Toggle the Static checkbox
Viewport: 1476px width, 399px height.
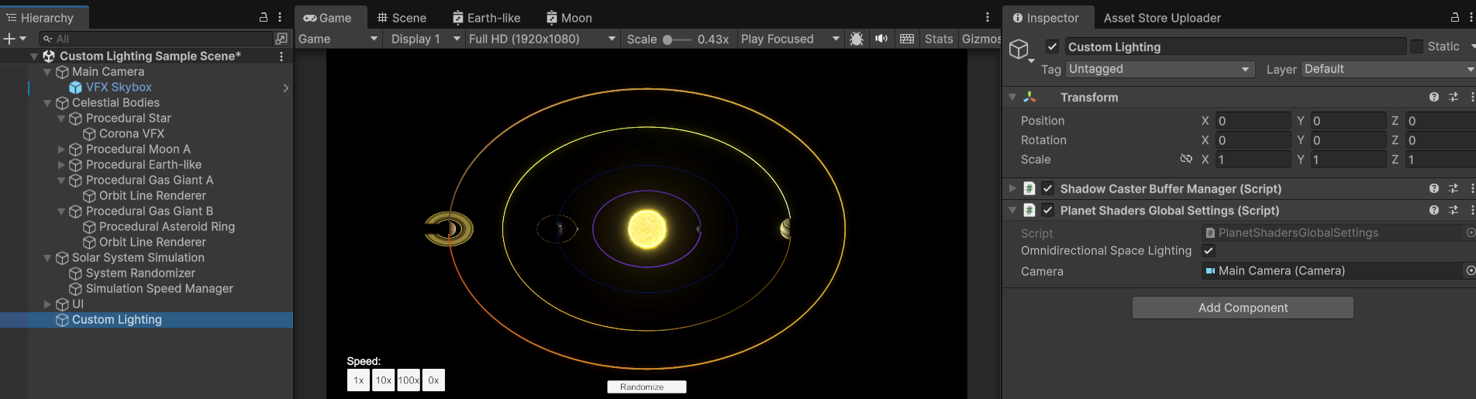(x=1416, y=46)
